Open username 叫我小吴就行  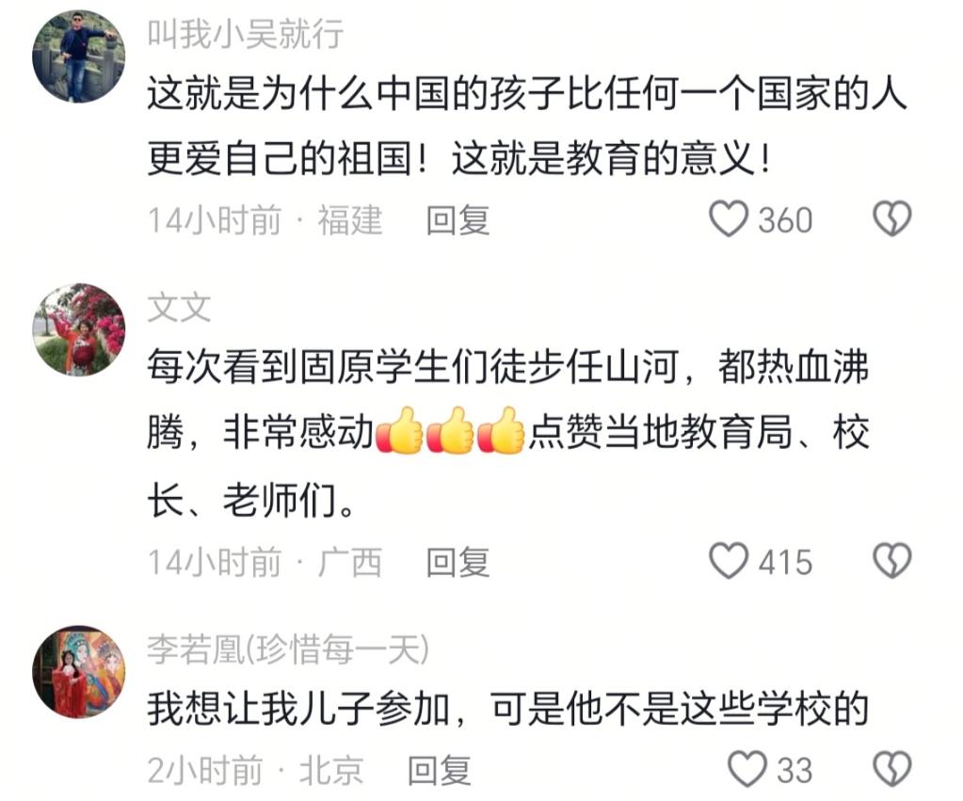pyautogui.click(x=246, y=33)
